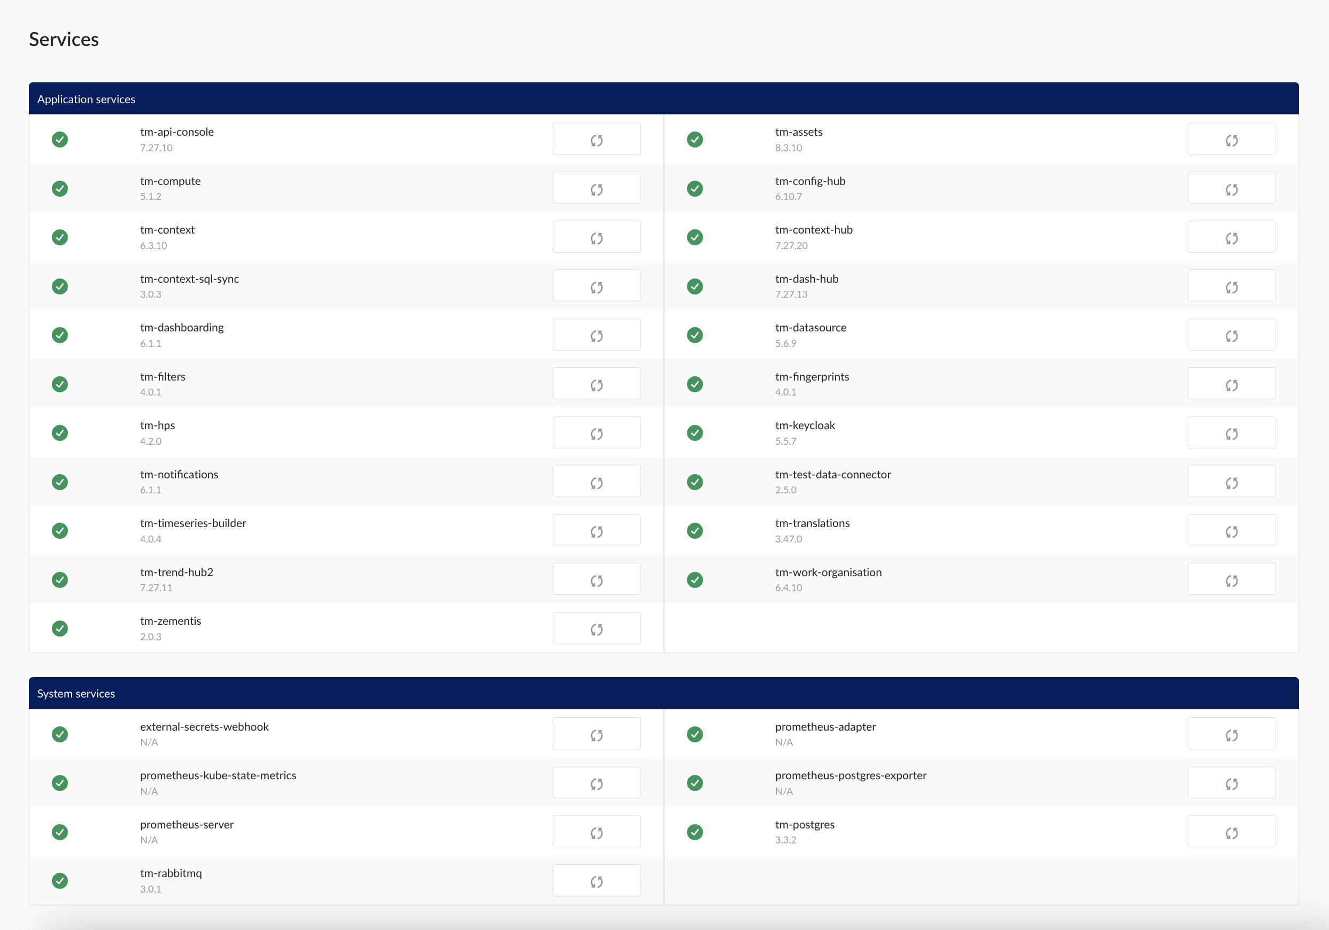Click version 3.3.2 under tm-postgres
Viewport: 1329px width, 930px height.
(785, 840)
